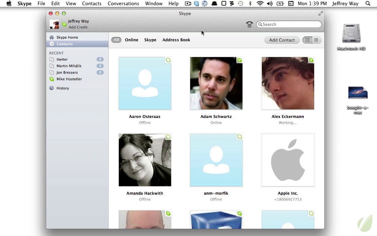This screenshot has height=236, width=377.
Task: Select anm-morfik contact thumbnail
Action: 216,160
